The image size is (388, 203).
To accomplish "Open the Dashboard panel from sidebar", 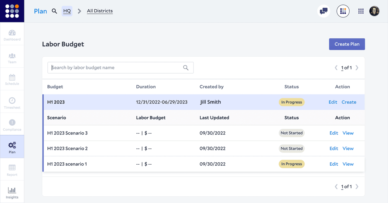I will [x=12, y=34].
